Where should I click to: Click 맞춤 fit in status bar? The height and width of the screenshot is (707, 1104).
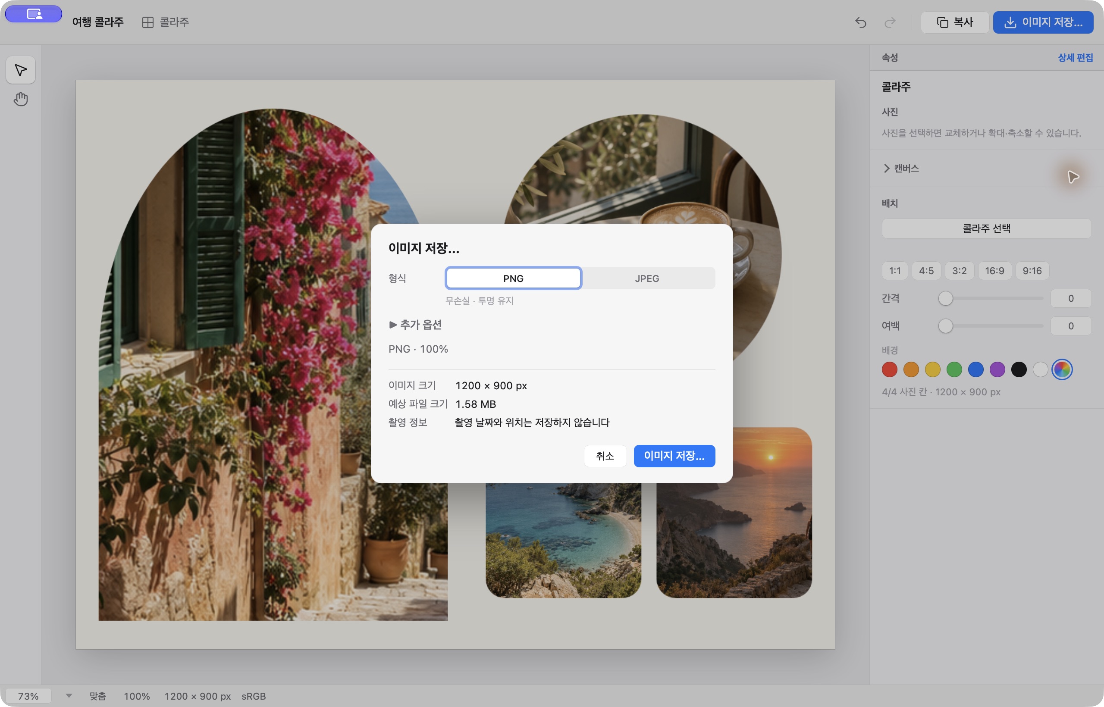[97, 696]
